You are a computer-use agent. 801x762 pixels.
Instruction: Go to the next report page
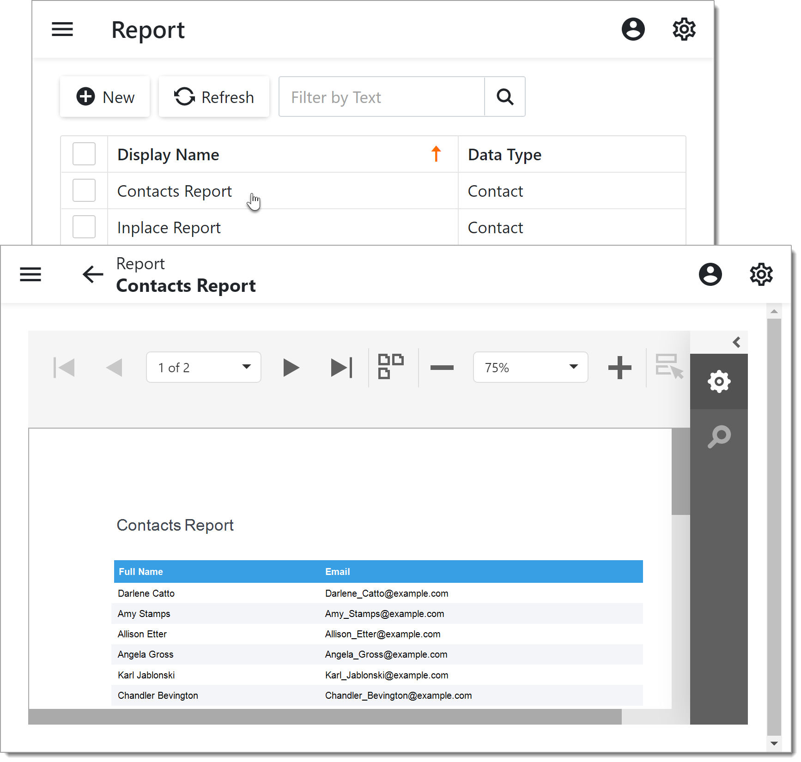[x=291, y=368]
